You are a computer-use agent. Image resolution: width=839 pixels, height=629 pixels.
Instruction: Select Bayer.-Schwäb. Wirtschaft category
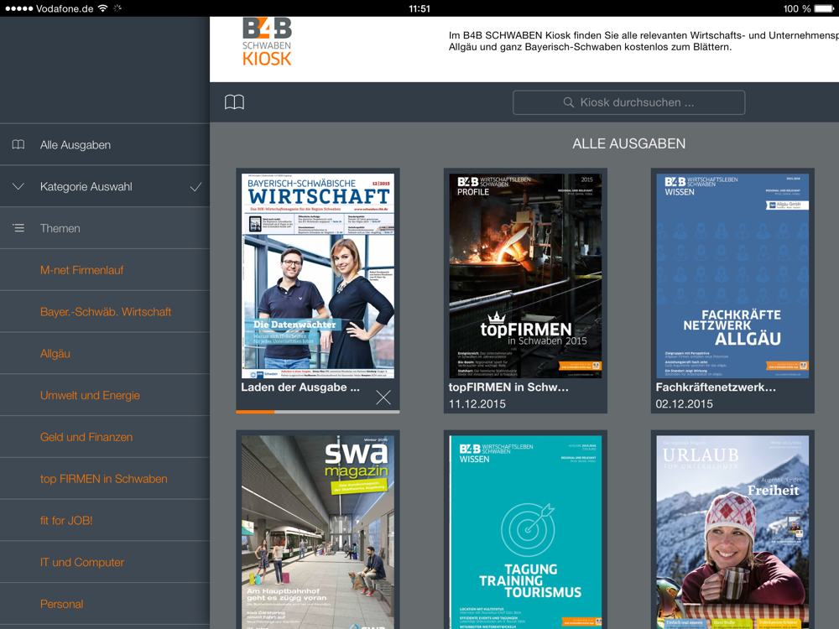point(105,311)
